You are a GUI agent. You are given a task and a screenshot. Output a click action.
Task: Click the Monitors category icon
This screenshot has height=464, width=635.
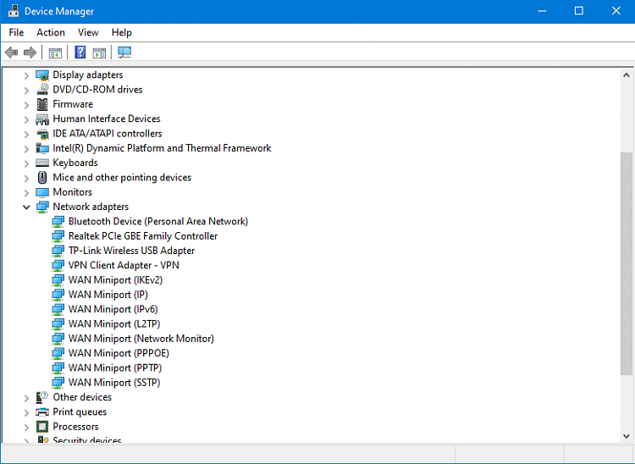tap(42, 192)
